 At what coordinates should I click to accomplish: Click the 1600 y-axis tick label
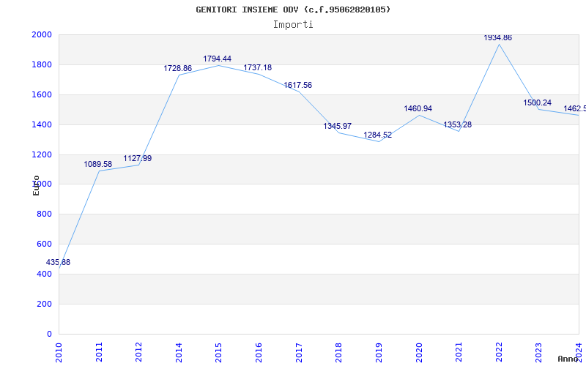[42, 94]
